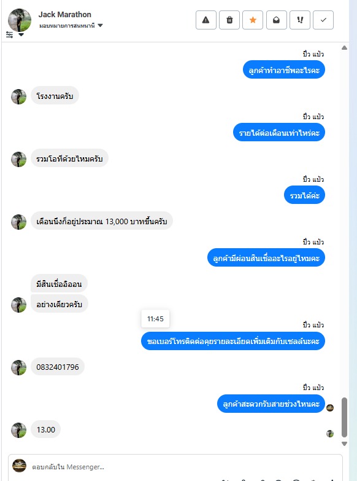The width and height of the screenshot is (357, 481).
Task: Mark conversation done with checkmark icon
Action: pos(323,20)
